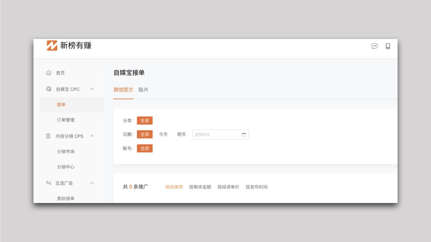Sort by 按剩余金额
Viewport: 431px width, 242px height.
200,187
